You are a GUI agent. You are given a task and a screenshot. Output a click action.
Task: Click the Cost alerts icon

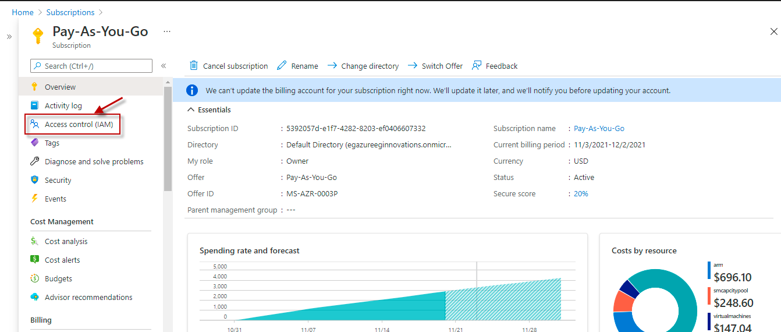pyautogui.click(x=35, y=260)
